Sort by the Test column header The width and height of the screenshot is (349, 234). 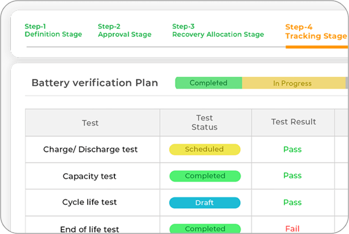point(90,123)
